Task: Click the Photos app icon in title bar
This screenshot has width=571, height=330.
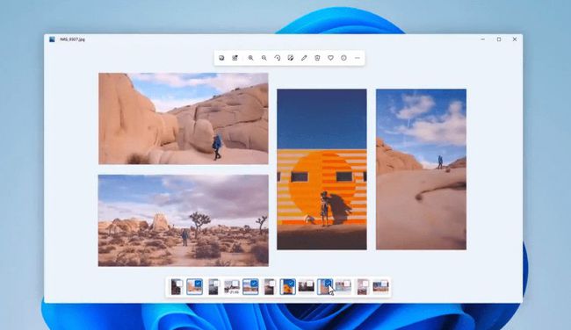Action: [x=52, y=39]
